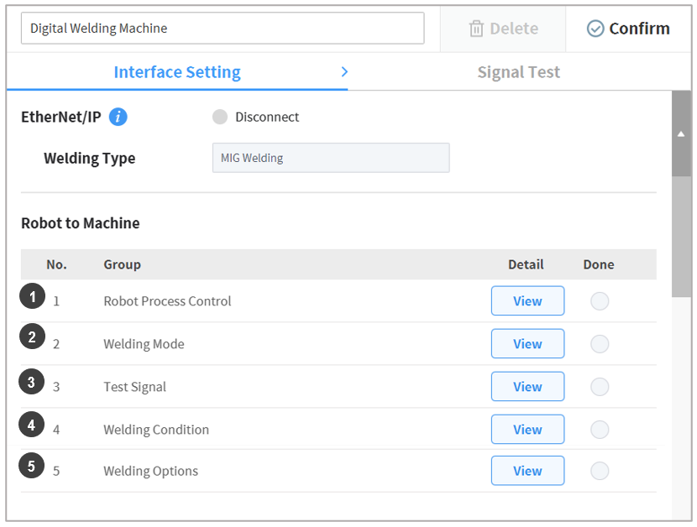697x527 pixels.
Task: Click the Digital Welding Machine name field
Action: pyautogui.click(x=223, y=29)
